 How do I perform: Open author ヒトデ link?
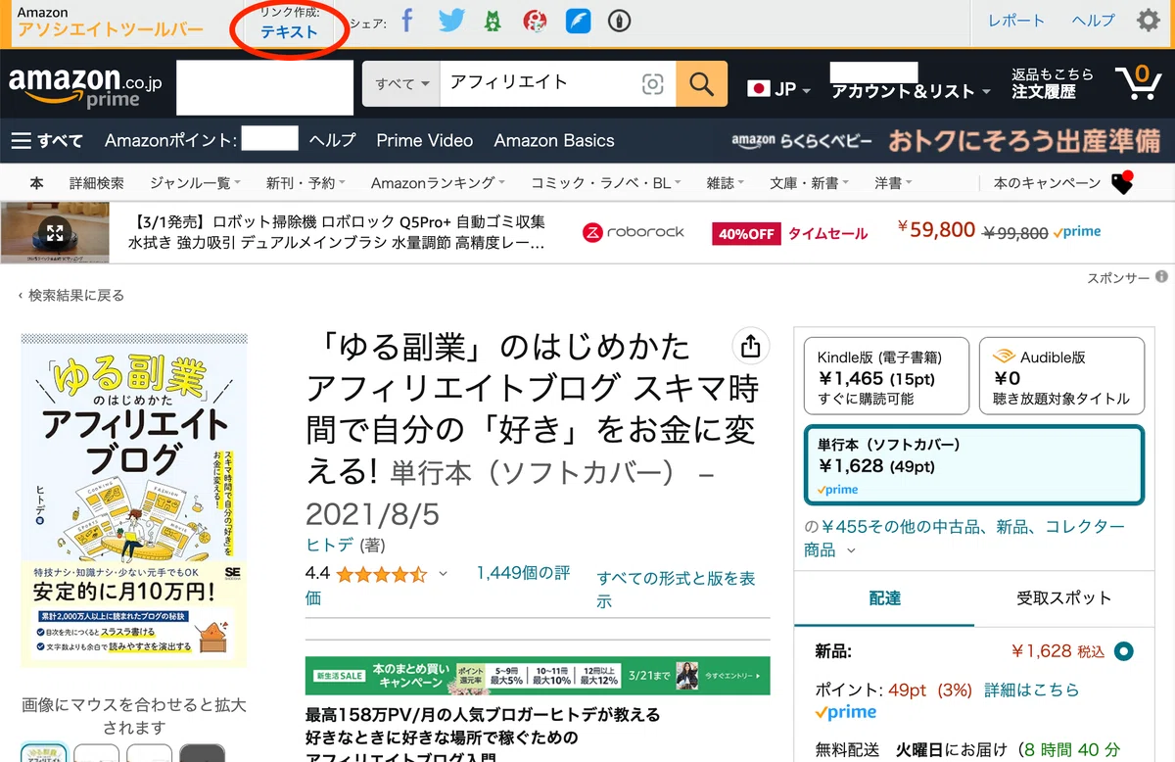pos(331,544)
